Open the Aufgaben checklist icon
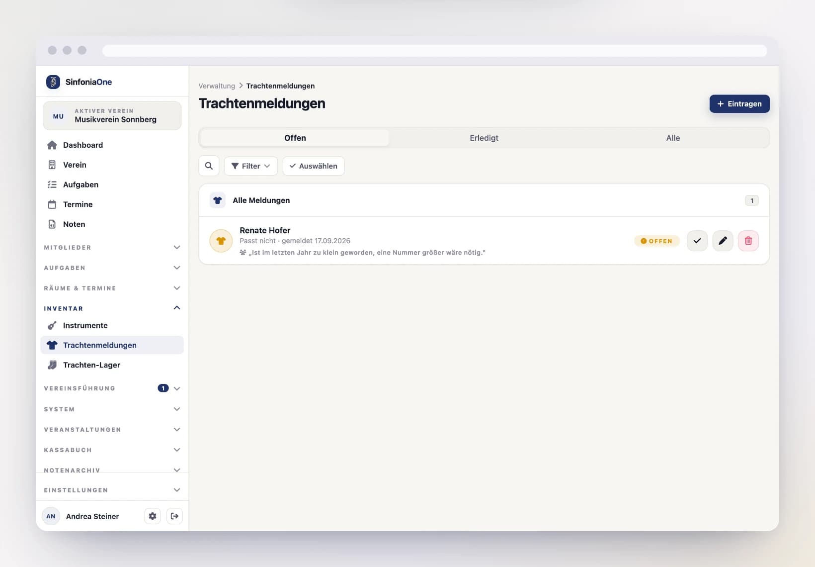The width and height of the screenshot is (815, 567). point(52,185)
